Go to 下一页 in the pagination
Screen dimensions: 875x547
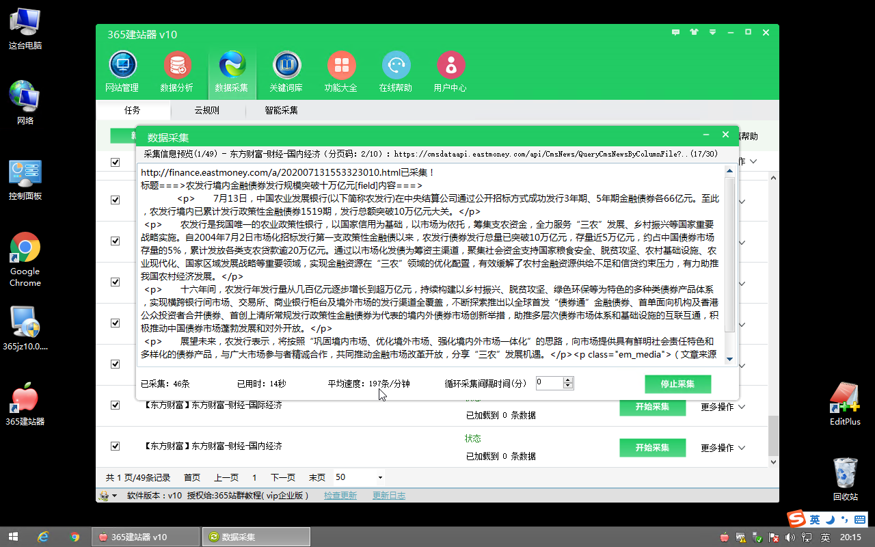283,478
